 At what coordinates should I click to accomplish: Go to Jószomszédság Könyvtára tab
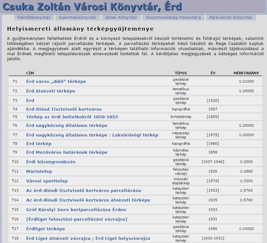point(173,17)
